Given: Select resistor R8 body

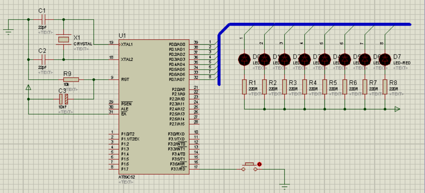Looking at the screenshot, I should [384, 87].
